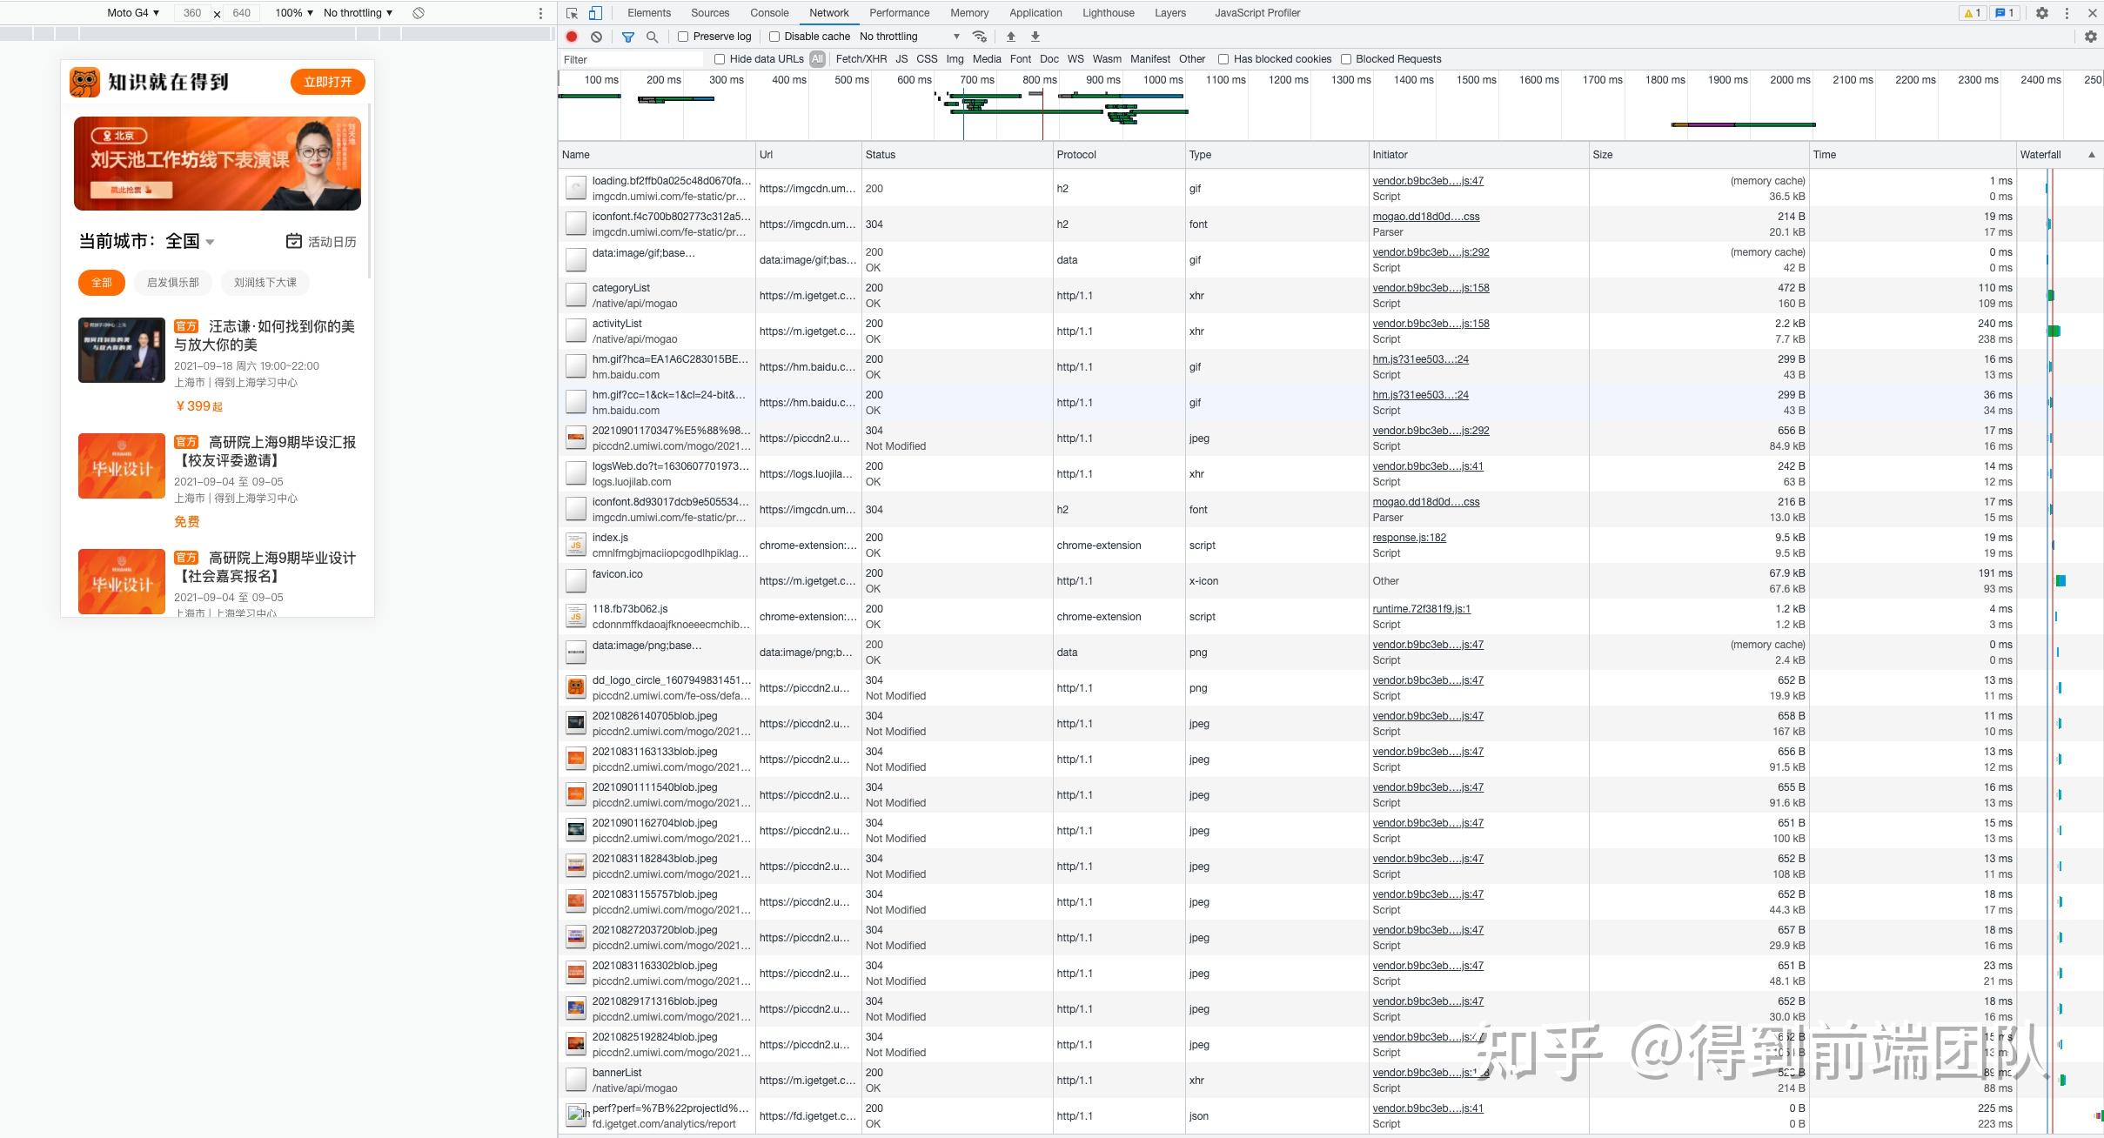Toggle Hide data URLs
Viewport: 2104px width, 1138px height.
(718, 59)
